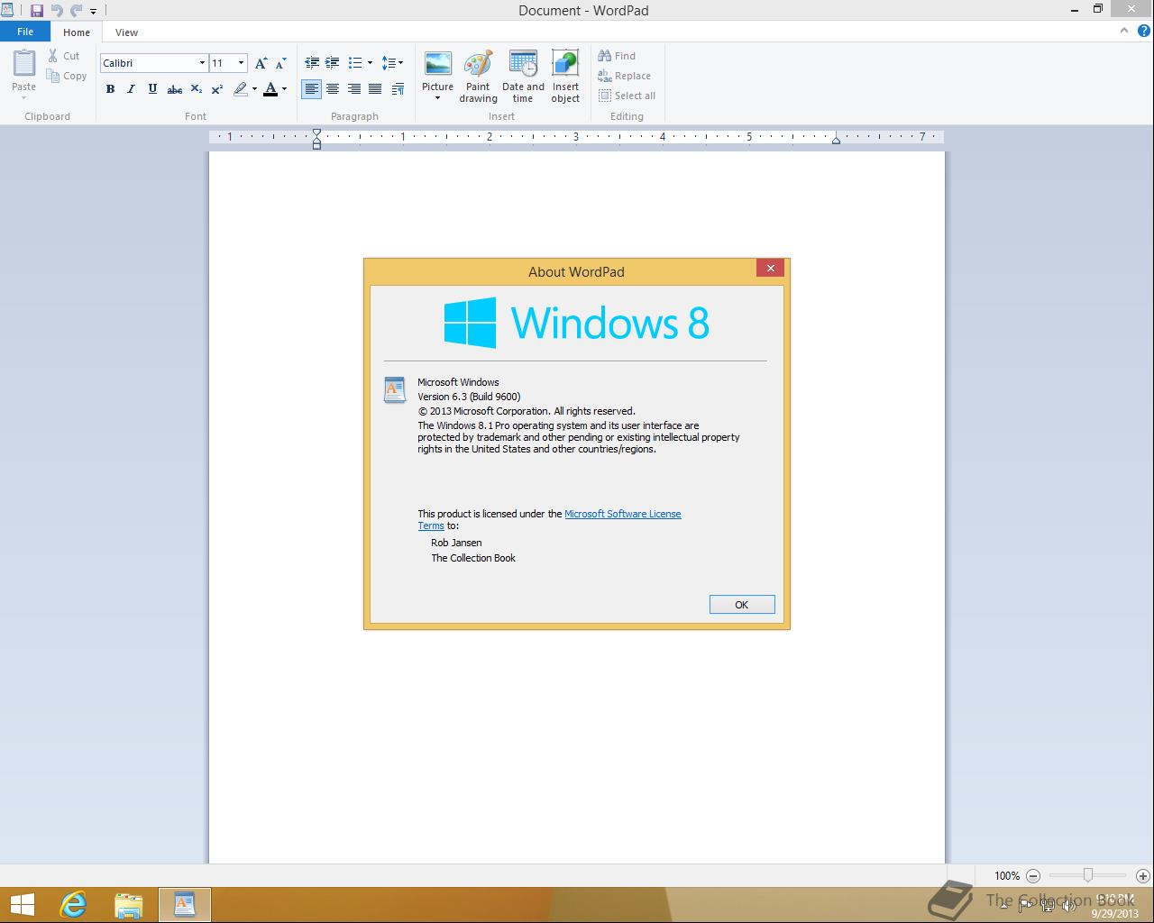Toggle Strikethrough formatting

[175, 89]
